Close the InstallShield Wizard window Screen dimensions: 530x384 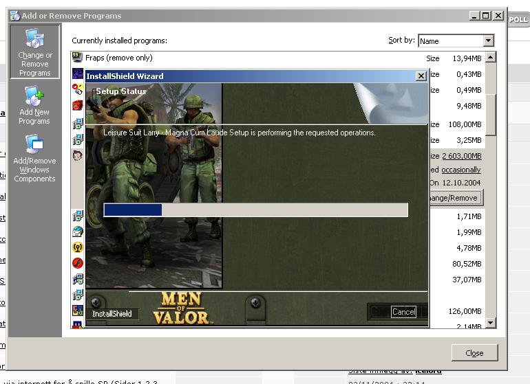point(421,76)
